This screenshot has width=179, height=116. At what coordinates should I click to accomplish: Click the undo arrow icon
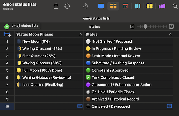coord(85,6)
